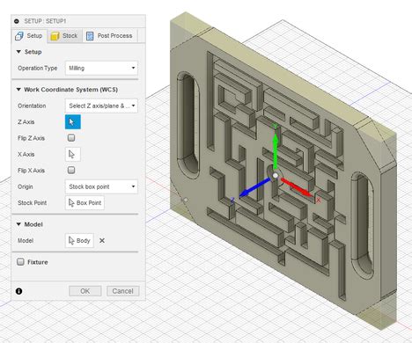Open the Origin Stock box point dropdown
The height and width of the screenshot is (343, 412).
point(101,186)
